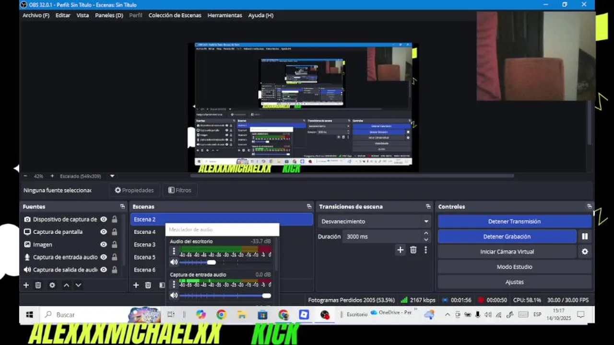Lock the Captura de pantalla source

[115, 232]
